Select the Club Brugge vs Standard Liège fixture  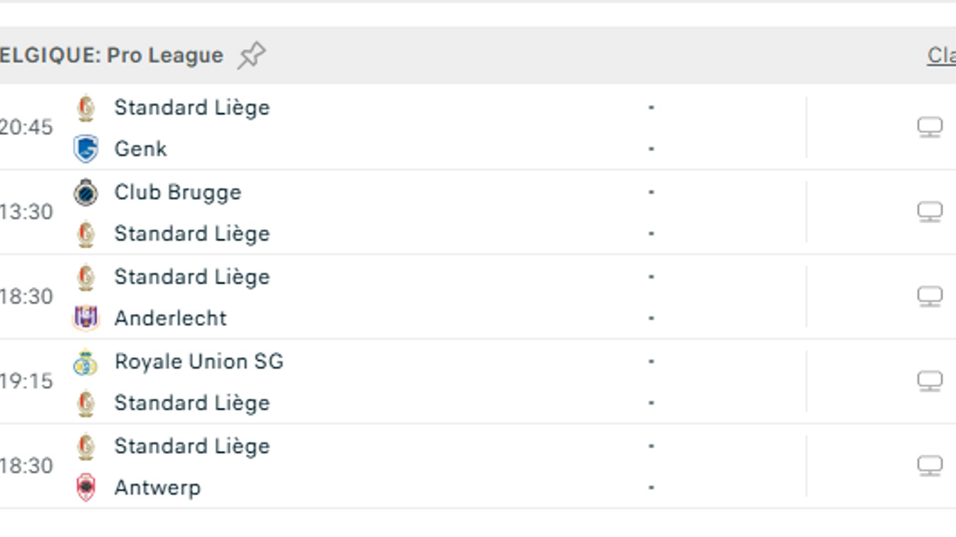[349, 211]
